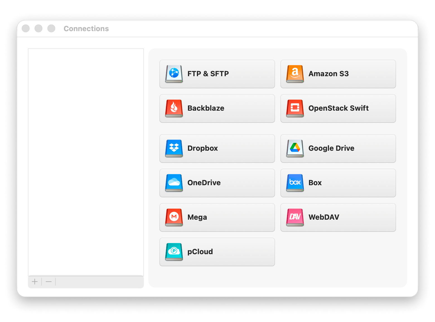Choose the Mega label text
The height and width of the screenshot is (322, 435).
point(197,217)
